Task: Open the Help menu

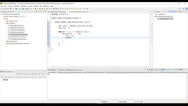Action: (52, 6)
